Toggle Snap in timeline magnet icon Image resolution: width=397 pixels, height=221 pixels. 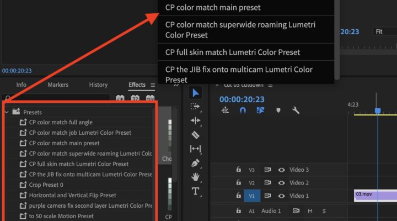[243, 110]
